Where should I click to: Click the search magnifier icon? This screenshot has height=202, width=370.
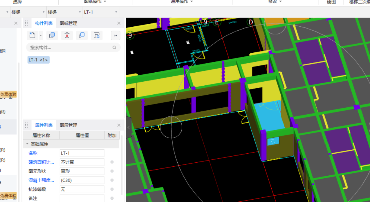114,47
